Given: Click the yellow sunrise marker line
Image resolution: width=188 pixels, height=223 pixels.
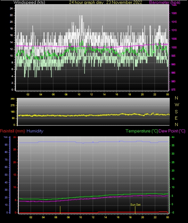Looking at the screenshot, I should tap(60, 210).
